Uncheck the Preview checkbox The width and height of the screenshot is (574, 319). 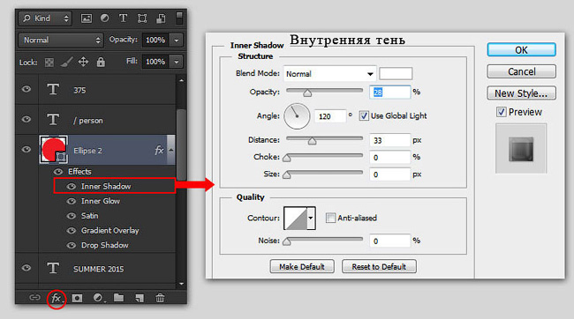[x=502, y=112]
